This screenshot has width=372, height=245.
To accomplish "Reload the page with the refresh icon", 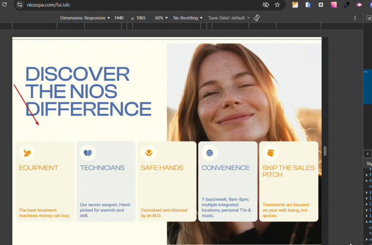I will point(4,5).
